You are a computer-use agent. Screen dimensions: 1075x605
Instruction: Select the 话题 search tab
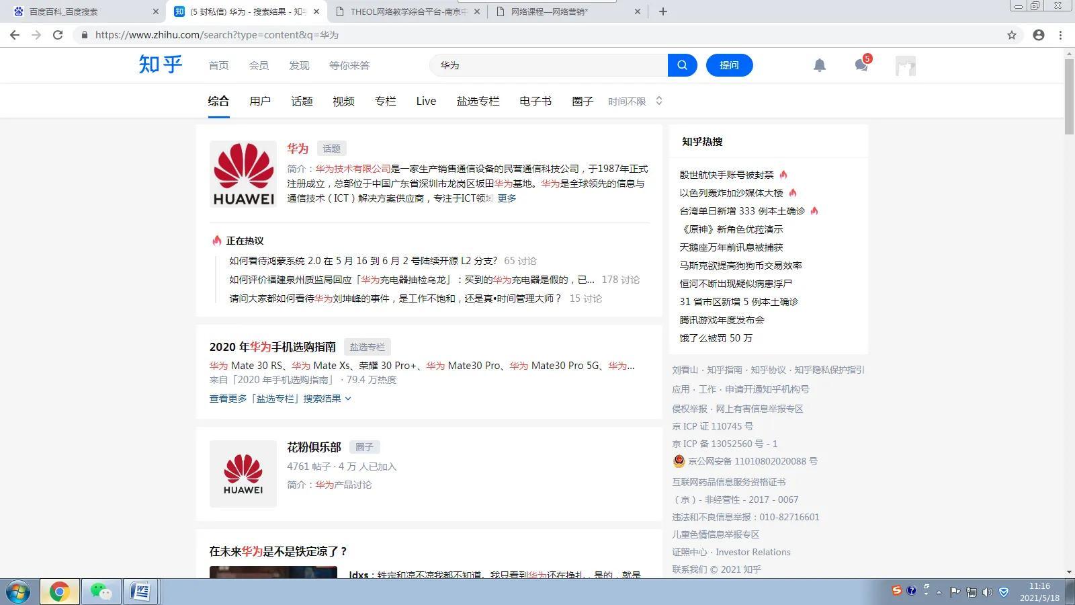click(302, 101)
